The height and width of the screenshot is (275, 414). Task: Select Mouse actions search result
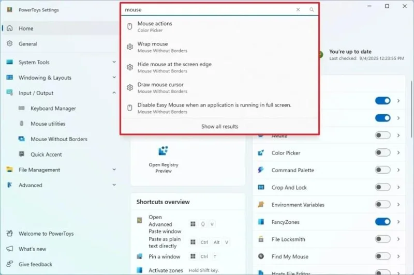(x=219, y=26)
